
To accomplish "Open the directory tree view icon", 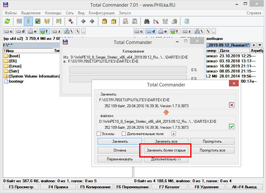I will point(47,21).
